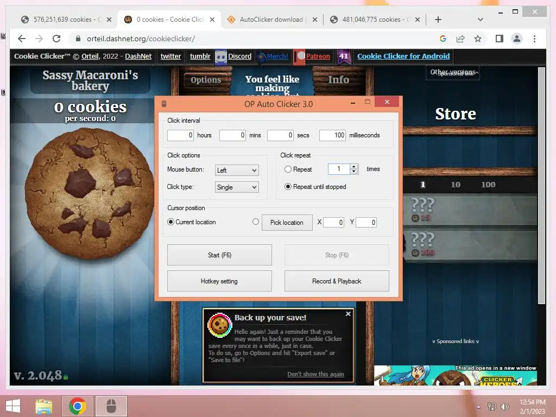Click the Sassy Macaroni's bakery name

click(x=91, y=80)
